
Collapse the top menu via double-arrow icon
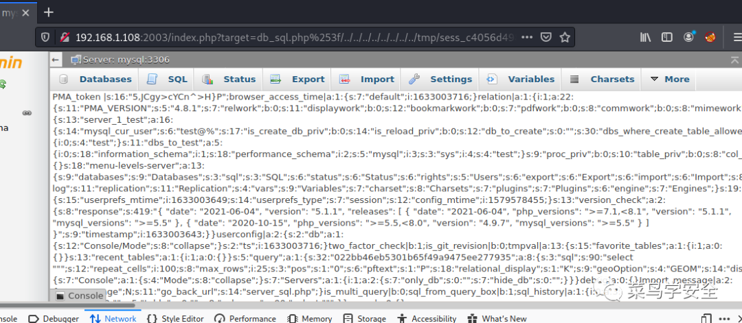pyautogui.click(x=734, y=60)
